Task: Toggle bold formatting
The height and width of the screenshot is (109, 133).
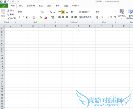Action: tap(19, 17)
